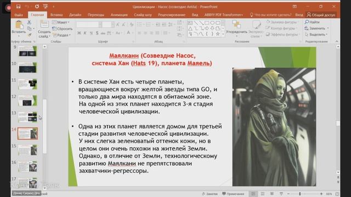Click Replace (Заменить) button
Image resolution: width=351 pixels, height=197 pixels.
pos(317,28)
